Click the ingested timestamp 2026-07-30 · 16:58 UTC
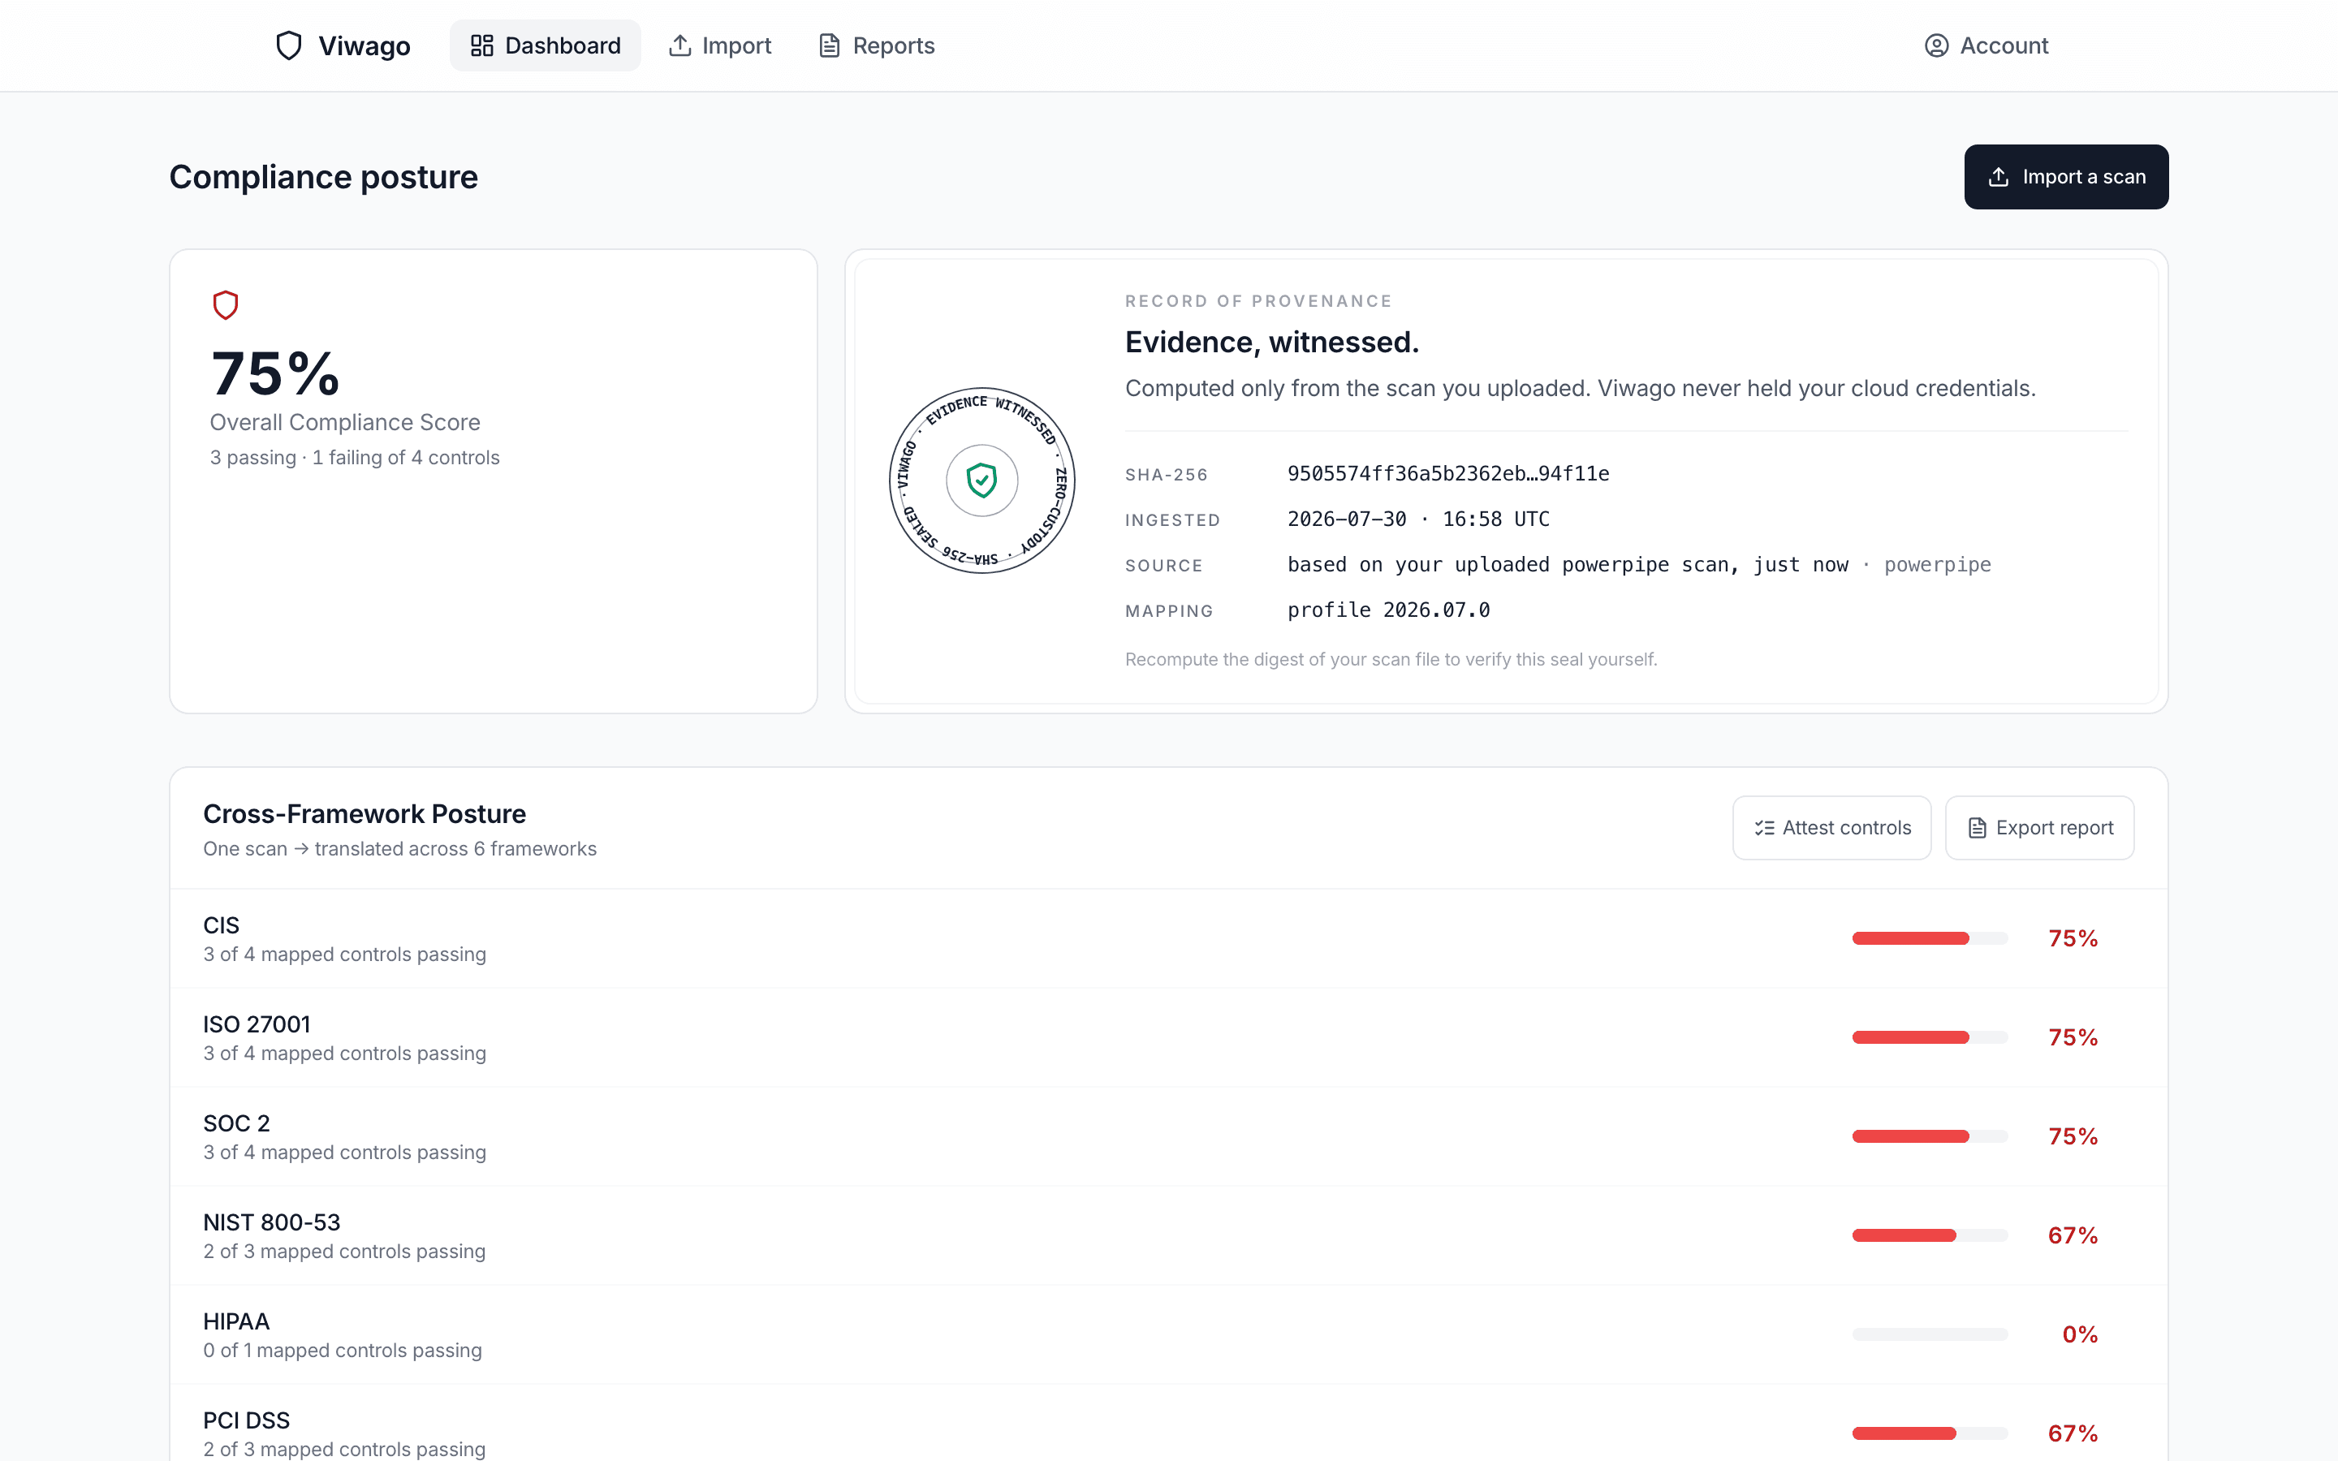 point(1418,519)
